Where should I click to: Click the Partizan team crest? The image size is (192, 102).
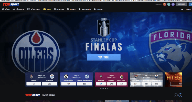click(31, 76)
